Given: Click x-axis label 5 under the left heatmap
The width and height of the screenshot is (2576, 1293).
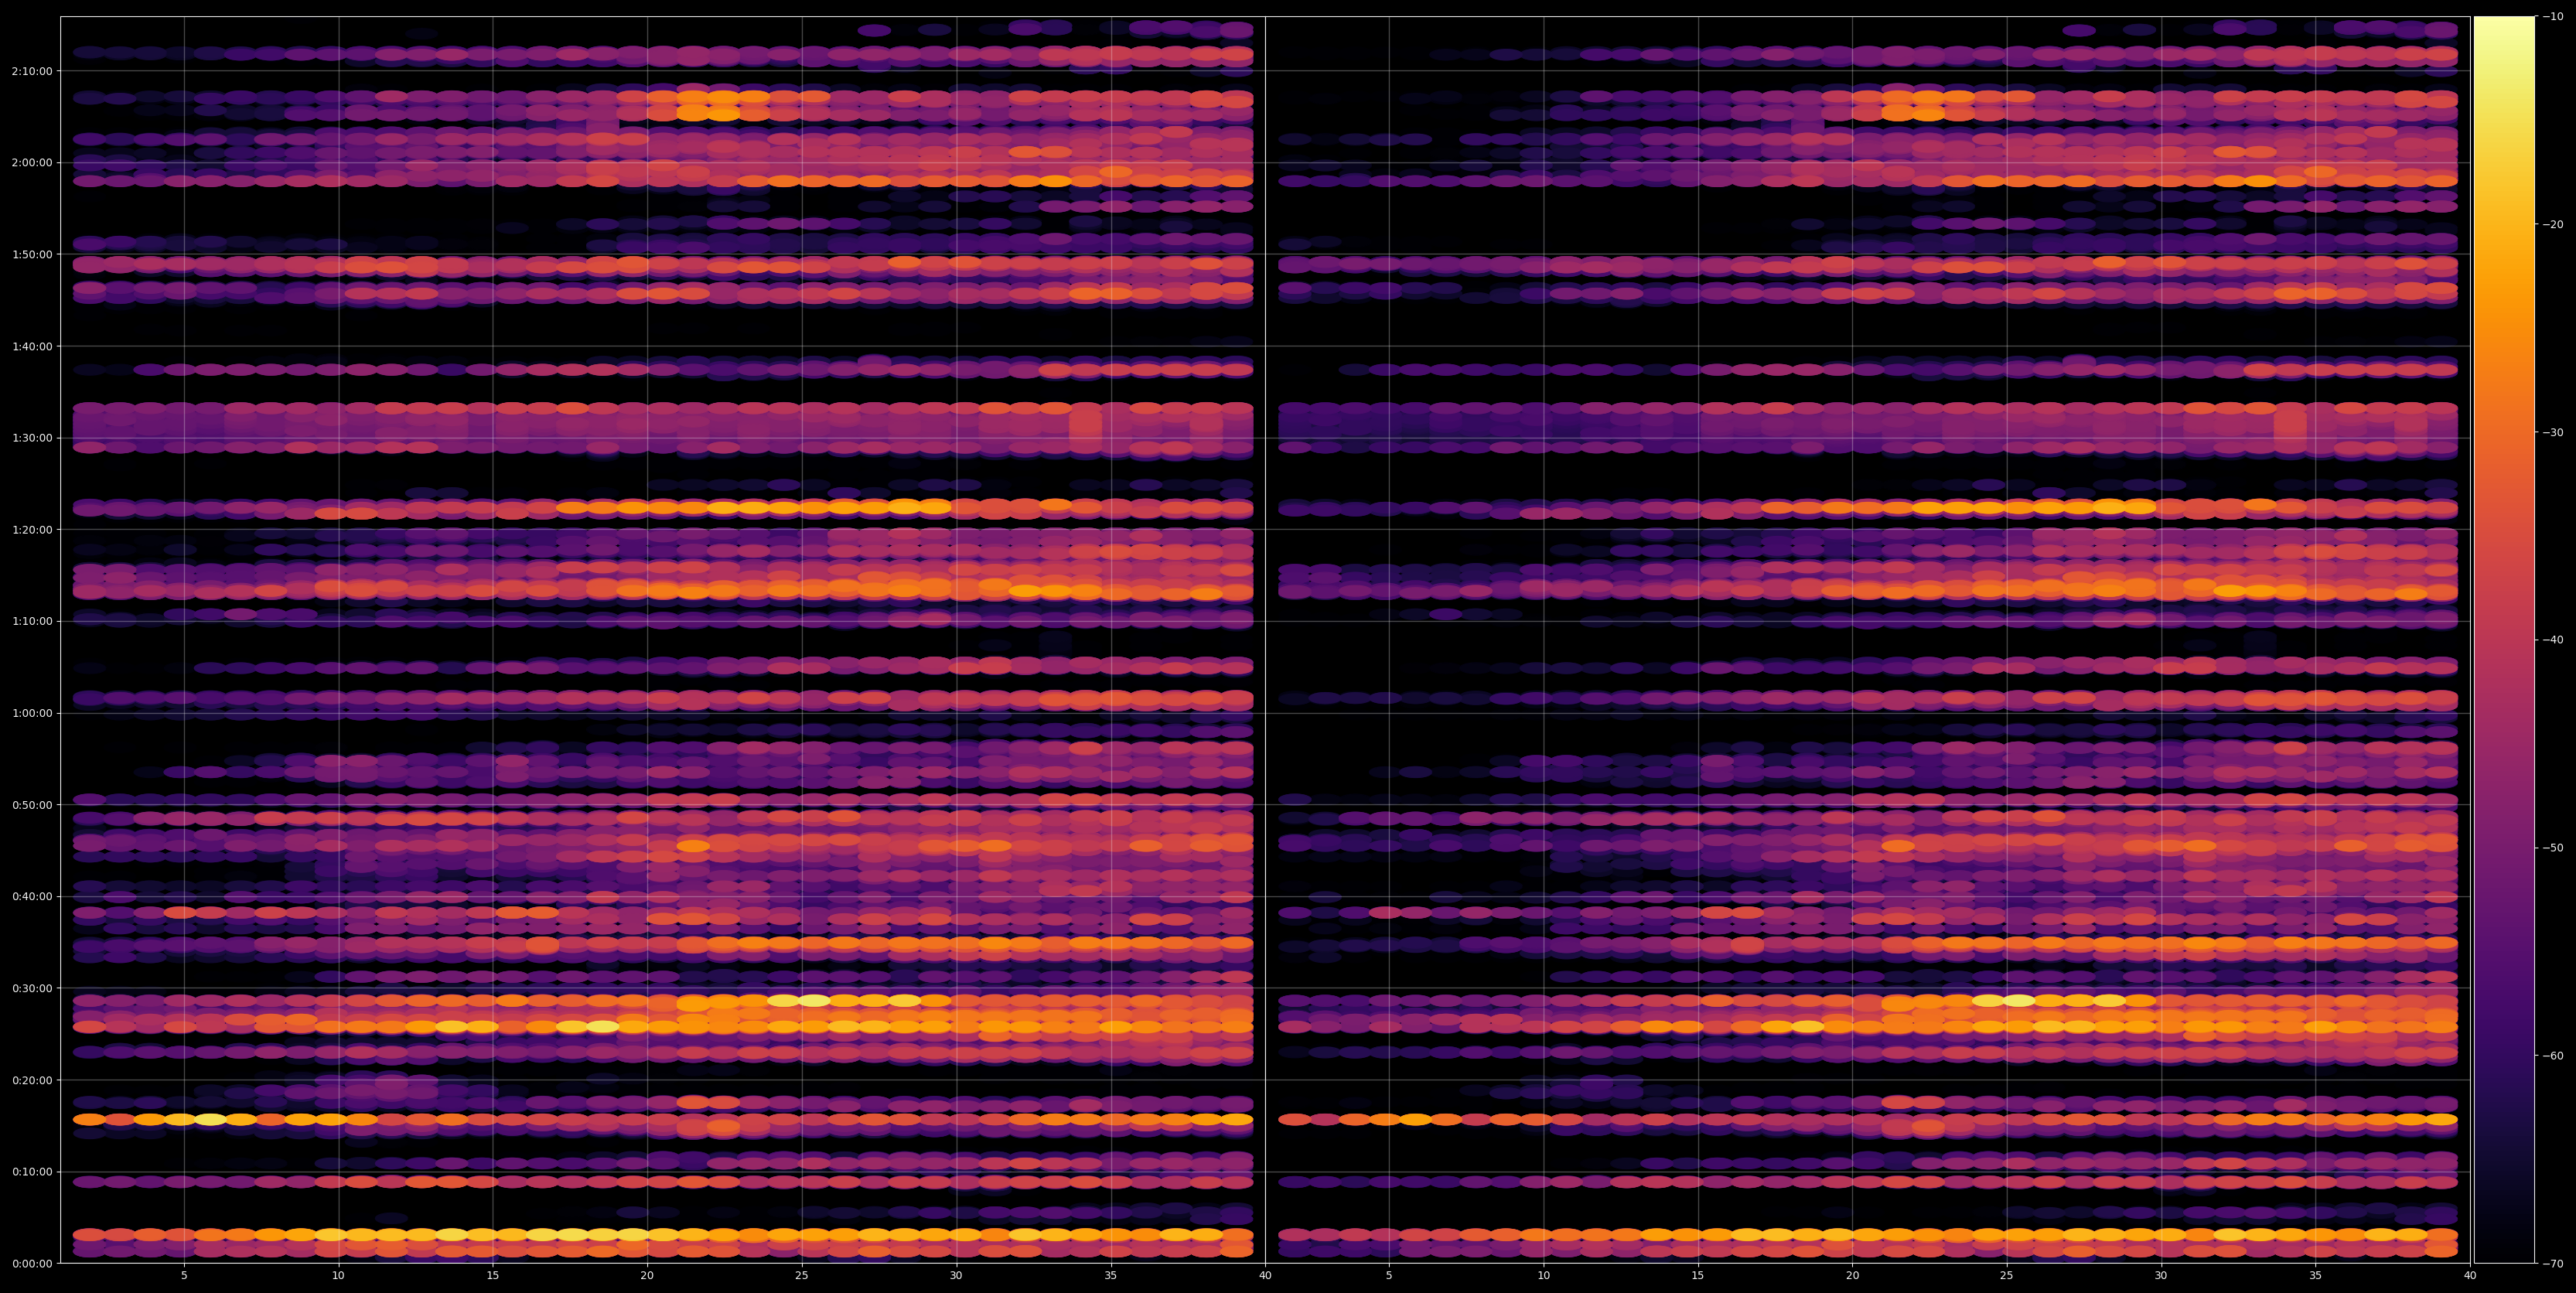Looking at the screenshot, I should click(184, 1276).
